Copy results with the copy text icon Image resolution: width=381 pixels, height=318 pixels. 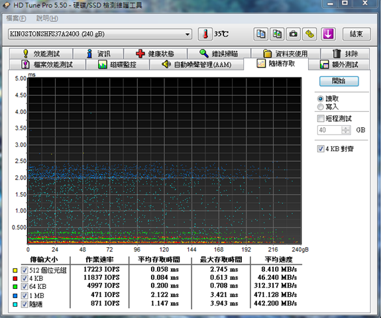pyautogui.click(x=261, y=34)
